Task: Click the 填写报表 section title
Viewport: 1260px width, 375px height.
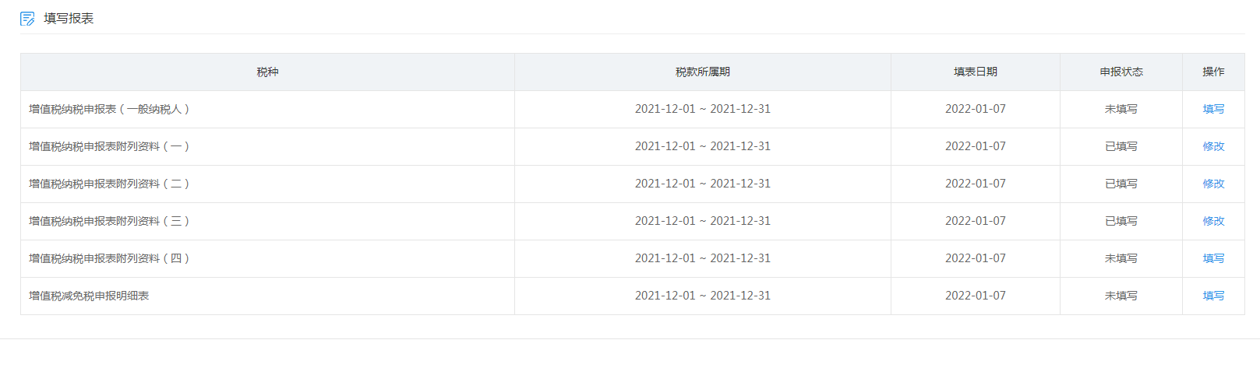Action: (69, 19)
